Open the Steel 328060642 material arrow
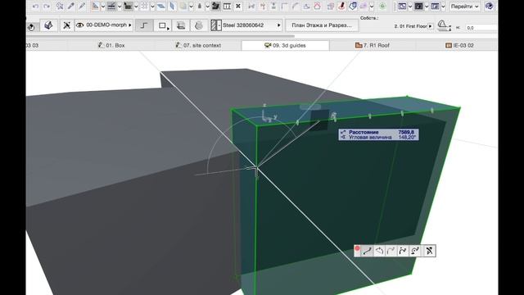The width and height of the screenshot is (524, 295). click(x=278, y=25)
